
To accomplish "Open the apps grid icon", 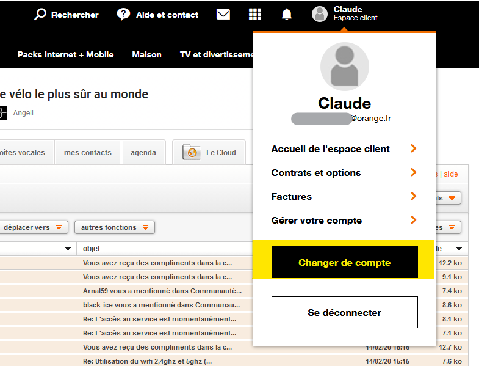I will point(255,15).
